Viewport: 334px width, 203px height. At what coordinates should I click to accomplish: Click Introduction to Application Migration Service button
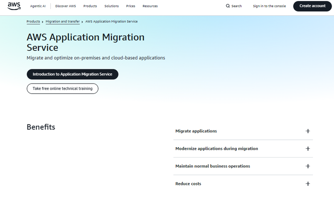click(x=72, y=74)
